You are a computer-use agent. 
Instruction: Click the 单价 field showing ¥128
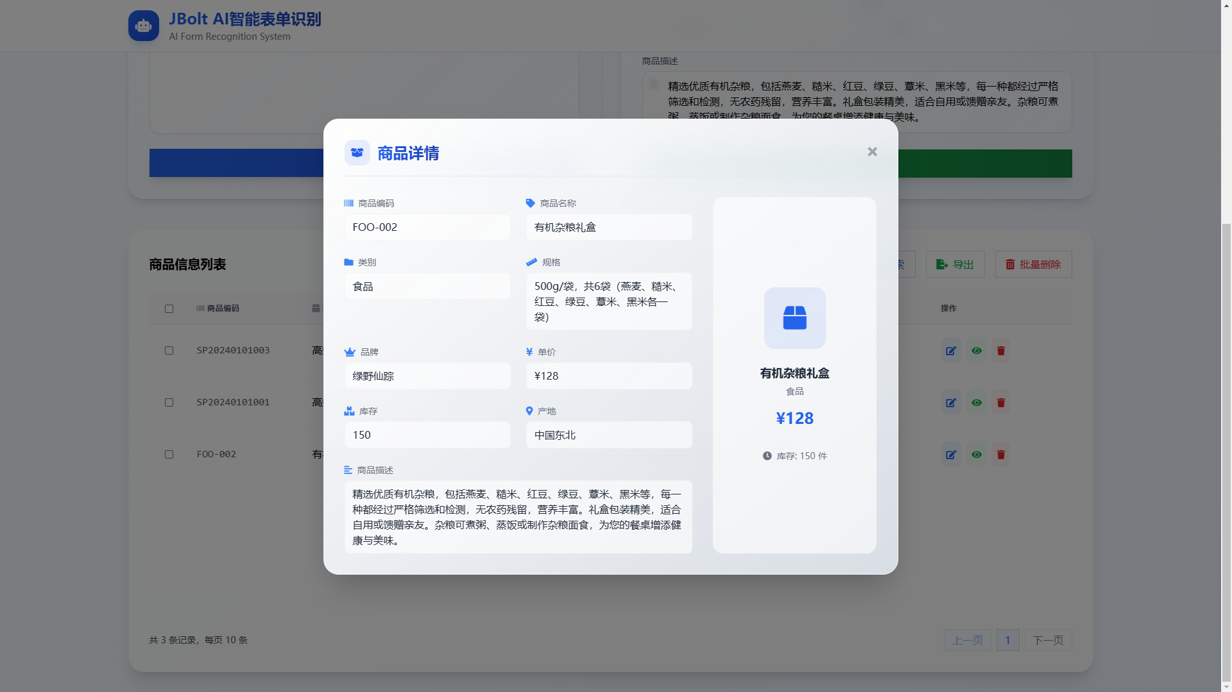(609, 376)
